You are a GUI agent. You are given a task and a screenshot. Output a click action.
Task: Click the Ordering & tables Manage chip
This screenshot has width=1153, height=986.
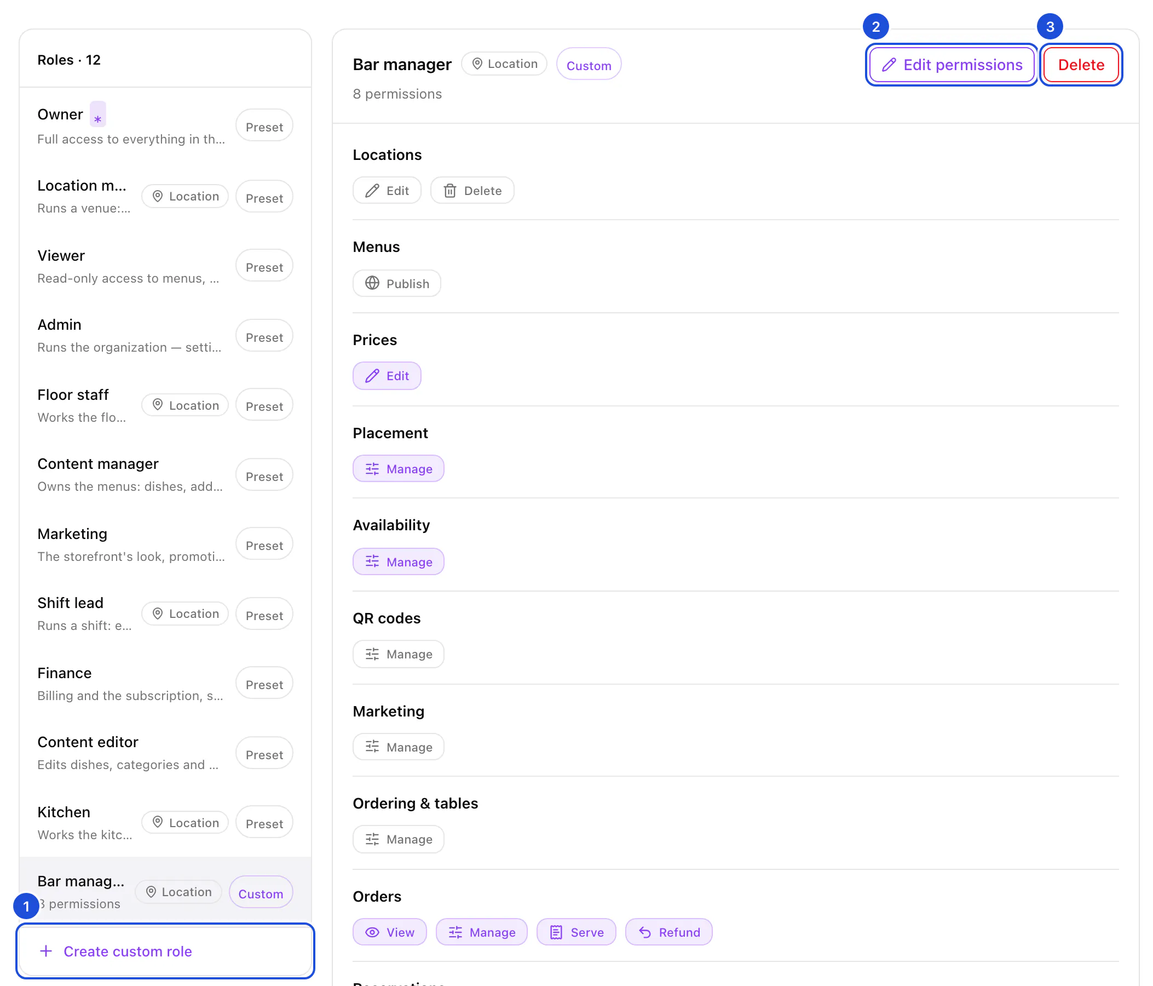click(x=399, y=839)
